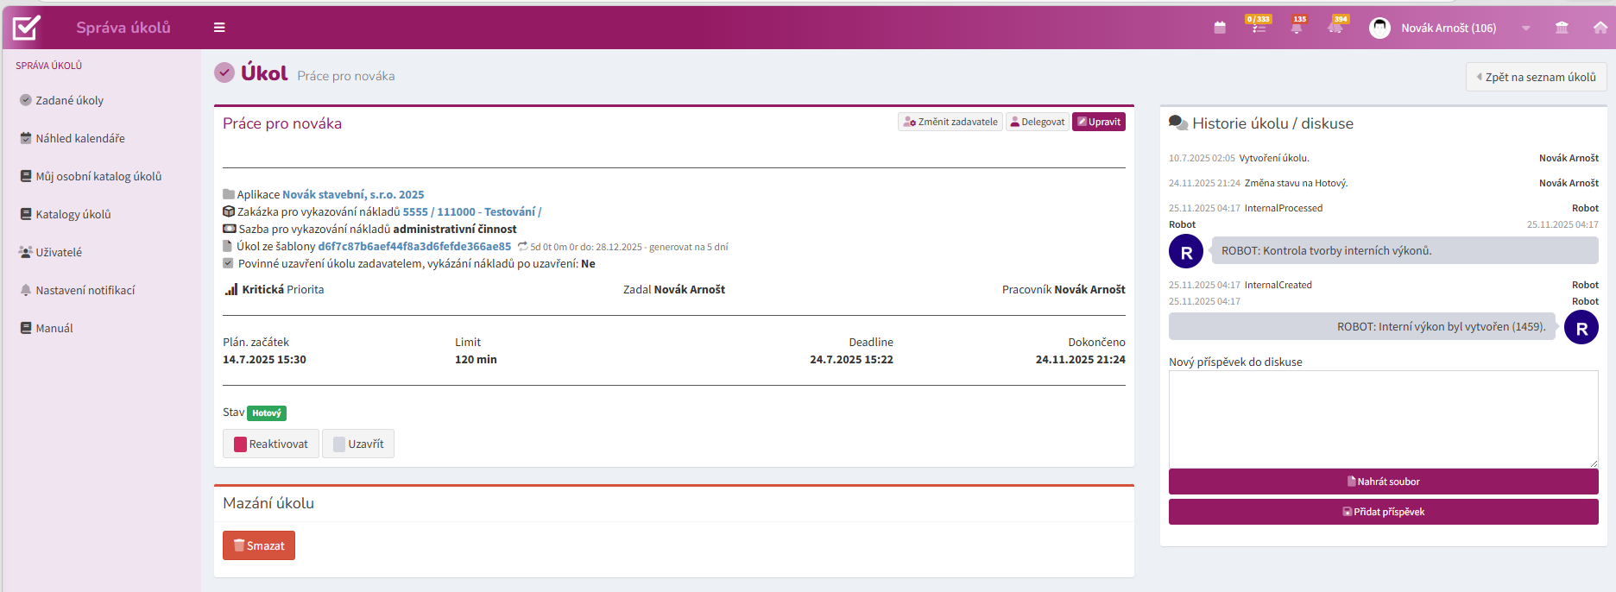The height and width of the screenshot is (592, 1616).
Task: Go to home via house icon
Action: point(1600,28)
